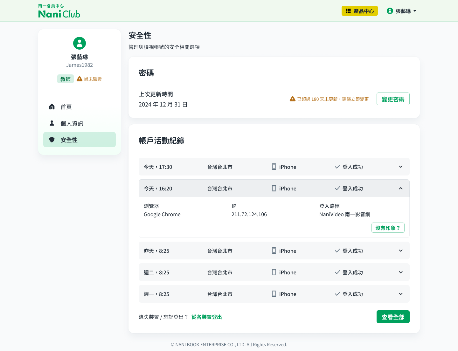Click the 從各裝置登出 link

207,317
